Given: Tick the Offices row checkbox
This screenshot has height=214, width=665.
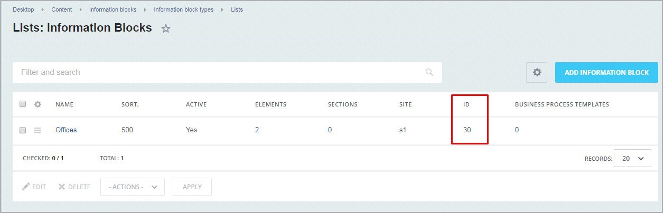Looking at the screenshot, I should point(23,130).
